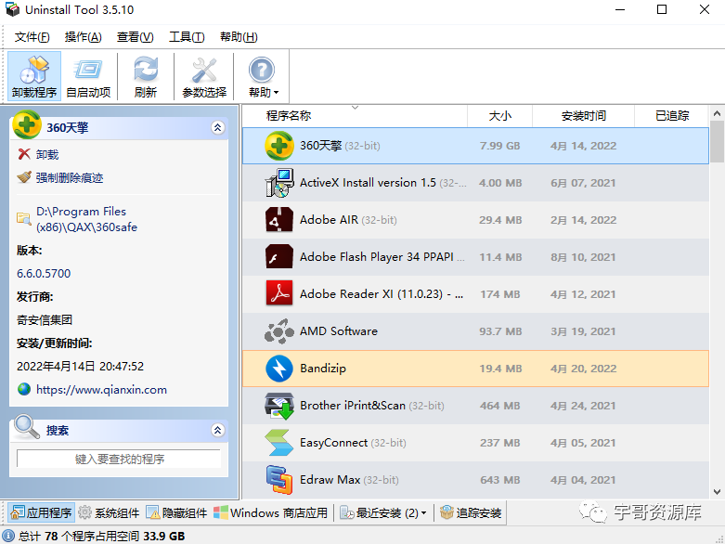Sort by 已追踪 column header
Viewport: 725px width, 544px height.
coord(672,115)
